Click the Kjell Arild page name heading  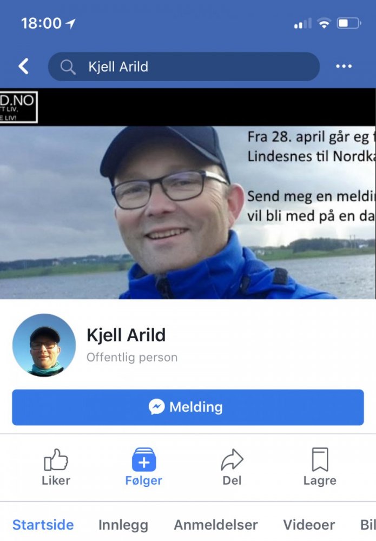pyautogui.click(x=126, y=335)
